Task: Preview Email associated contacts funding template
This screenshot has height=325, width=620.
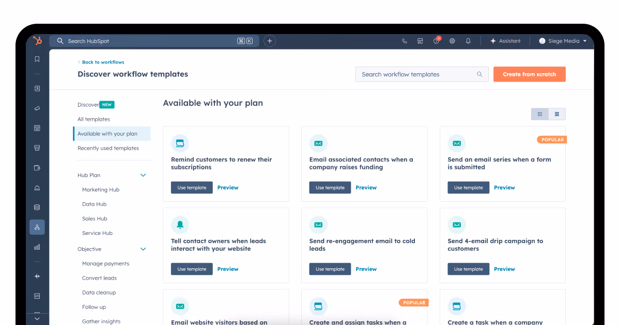Action: point(366,188)
